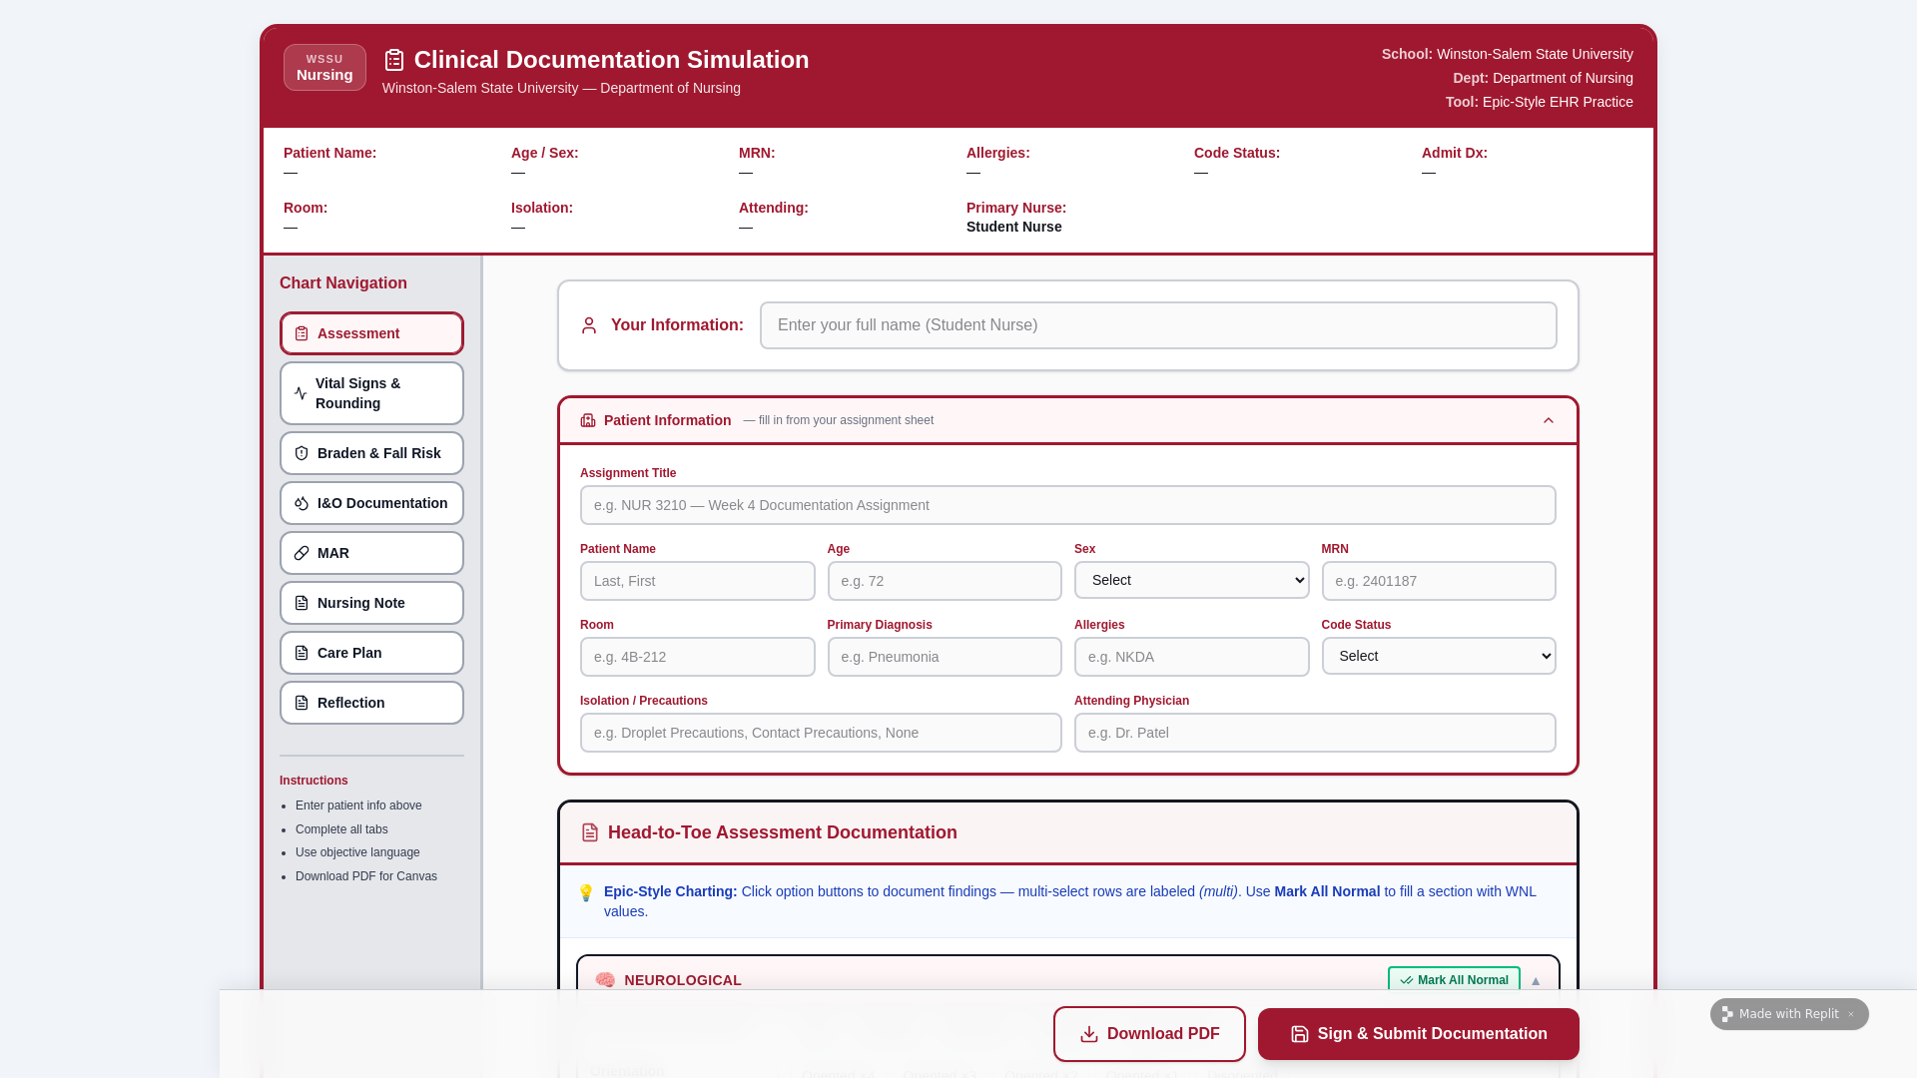
Task: Click Sign & Submit Documentation
Action: tap(1418, 1034)
